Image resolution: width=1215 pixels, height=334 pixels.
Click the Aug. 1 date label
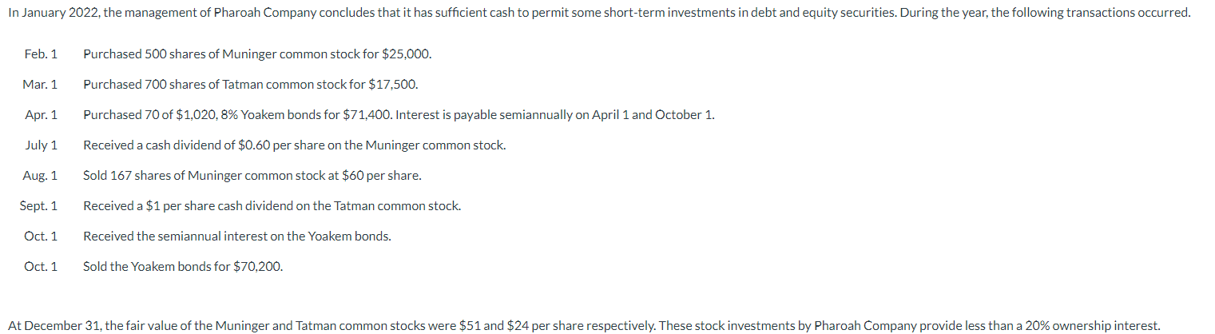point(41,176)
